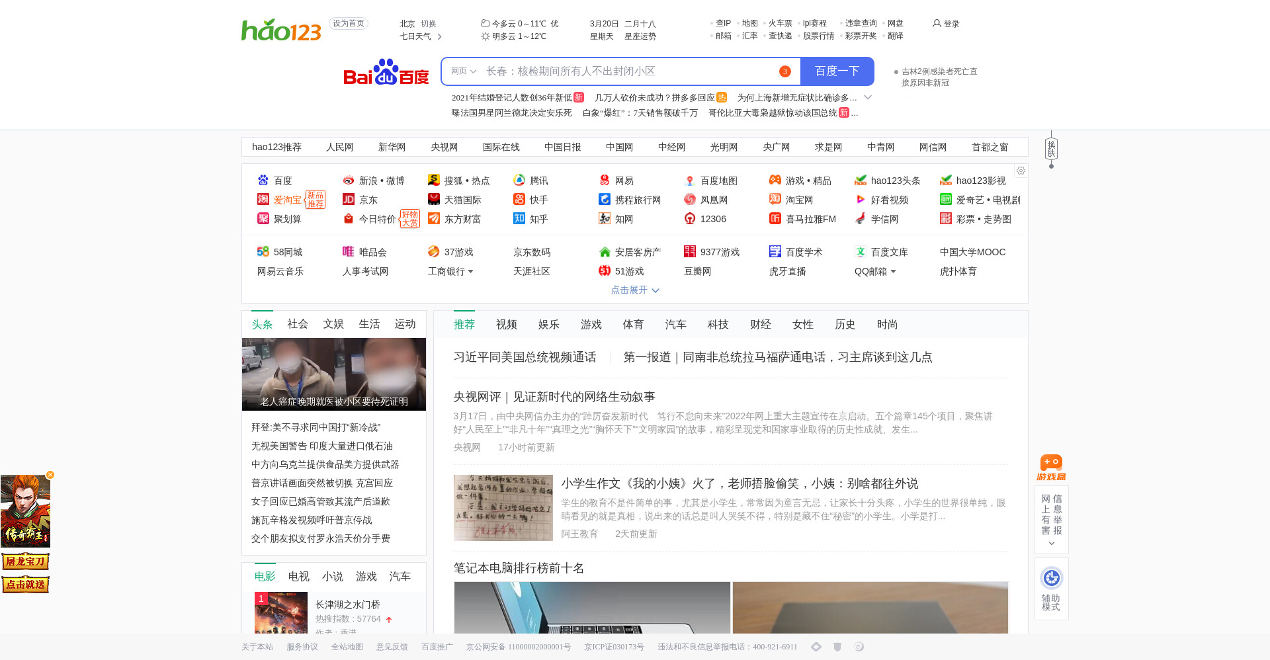The image size is (1270, 660).
Task: Click the JD.com icon
Action: click(x=349, y=199)
